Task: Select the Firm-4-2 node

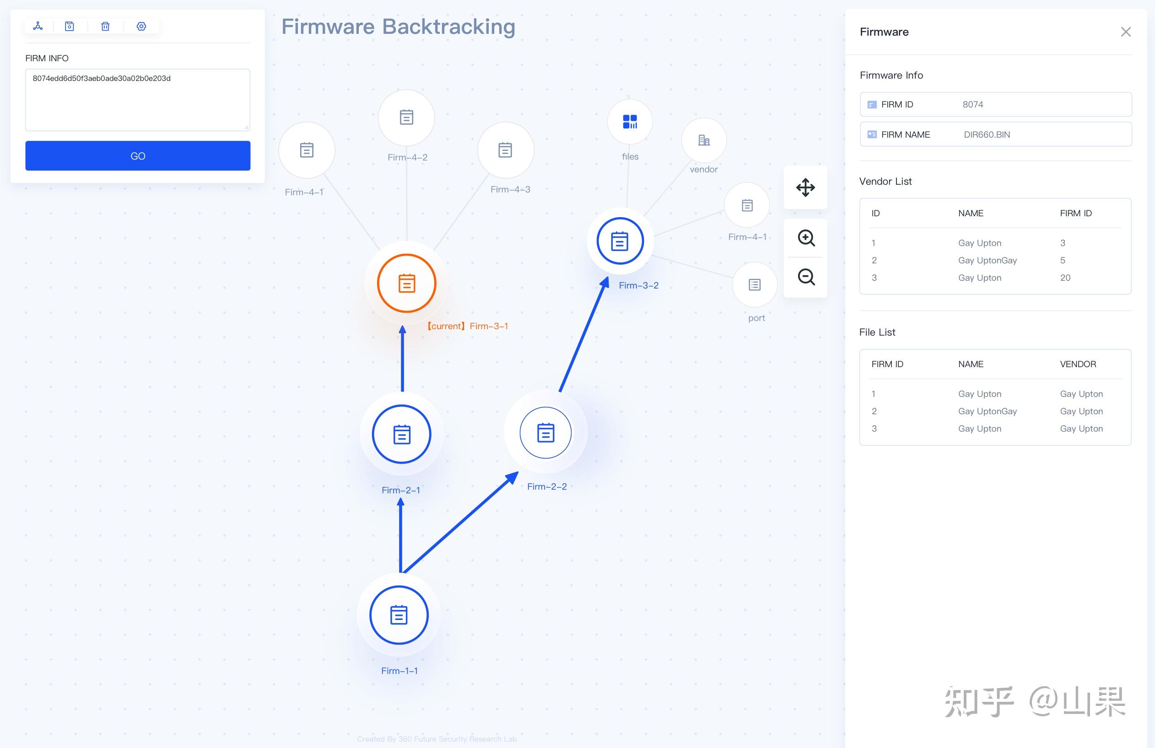Action: click(406, 118)
